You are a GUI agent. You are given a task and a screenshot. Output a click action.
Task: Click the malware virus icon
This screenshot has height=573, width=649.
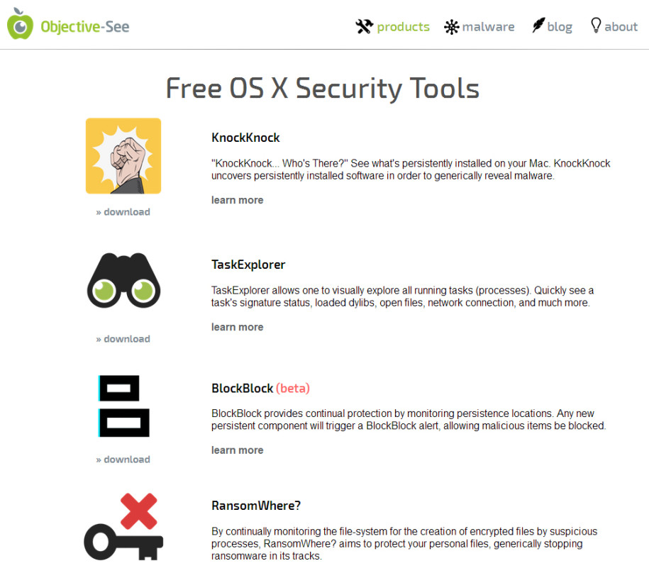(452, 28)
